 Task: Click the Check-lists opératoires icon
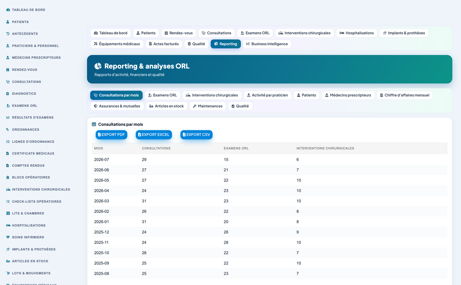[x=8, y=201]
